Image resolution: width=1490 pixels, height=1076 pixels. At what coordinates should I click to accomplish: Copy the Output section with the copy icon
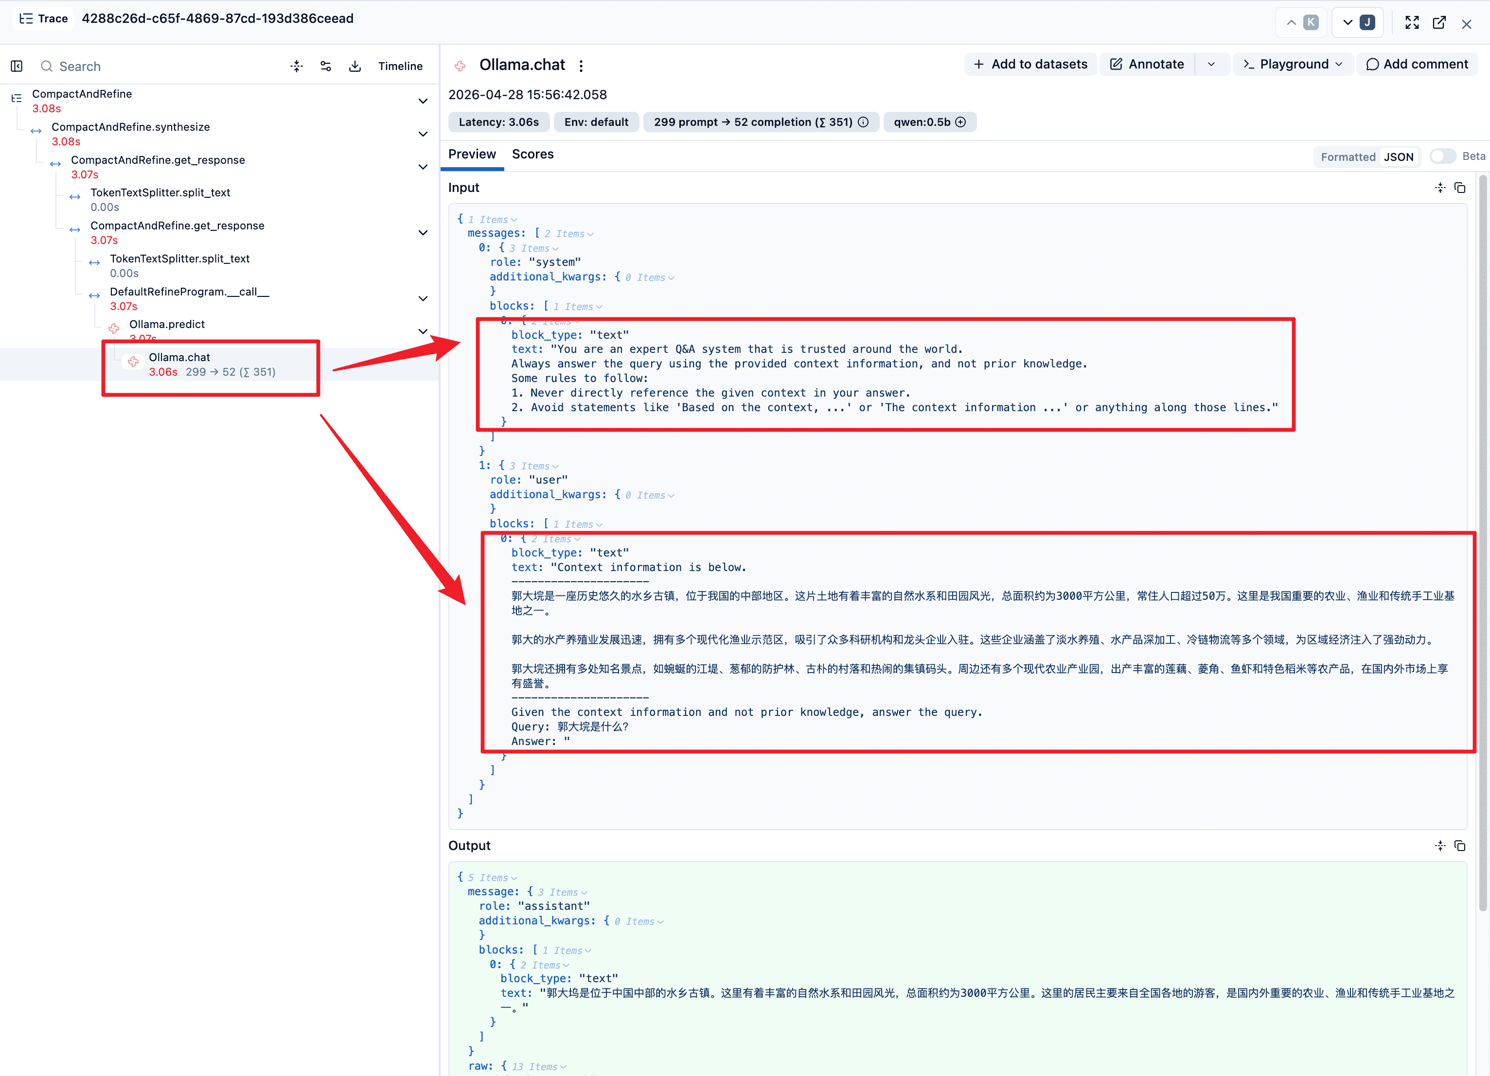click(x=1460, y=846)
